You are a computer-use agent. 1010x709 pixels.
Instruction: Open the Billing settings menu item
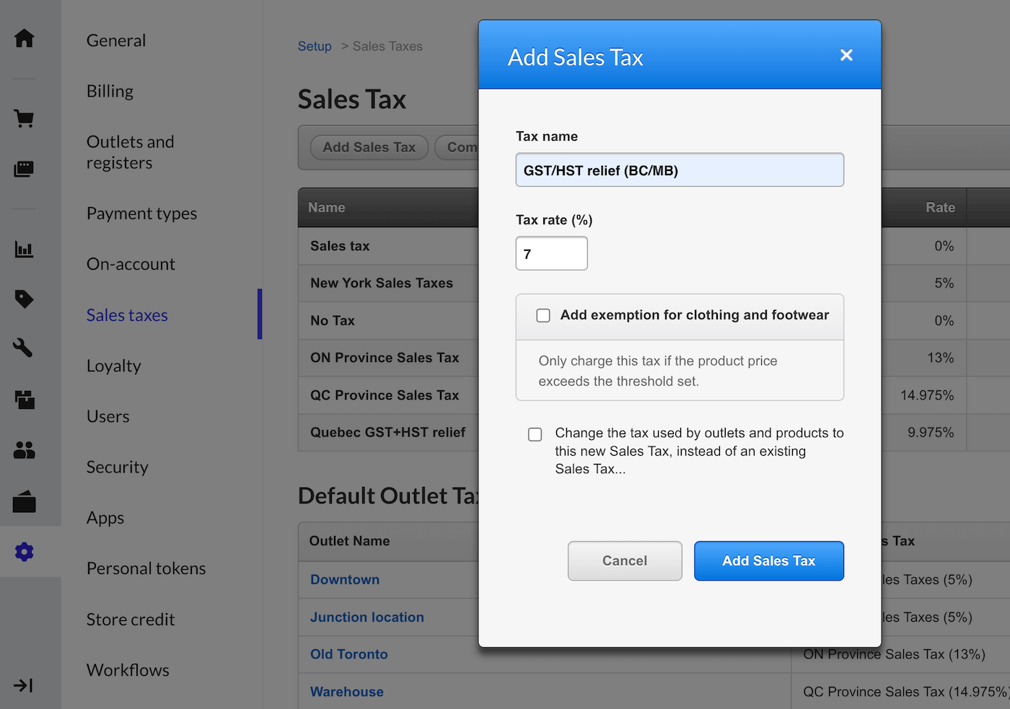(110, 92)
